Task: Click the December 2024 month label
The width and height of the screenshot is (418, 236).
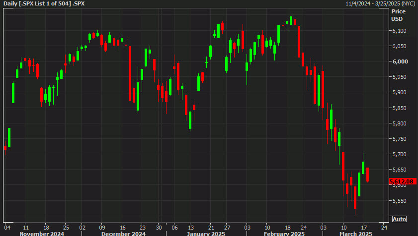Action: click(x=123, y=234)
